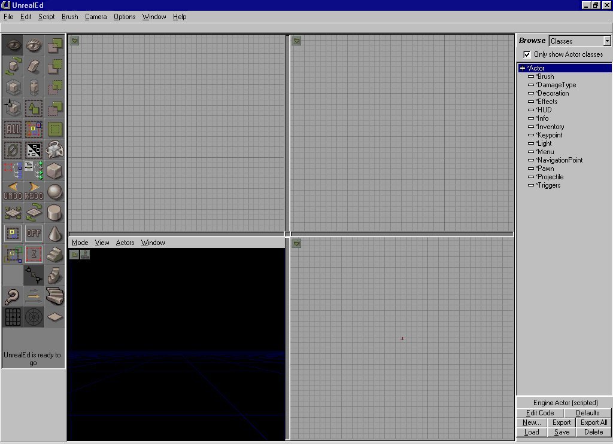Click the document with green balls icon
Screen dimensions: 613x444
tap(34, 171)
